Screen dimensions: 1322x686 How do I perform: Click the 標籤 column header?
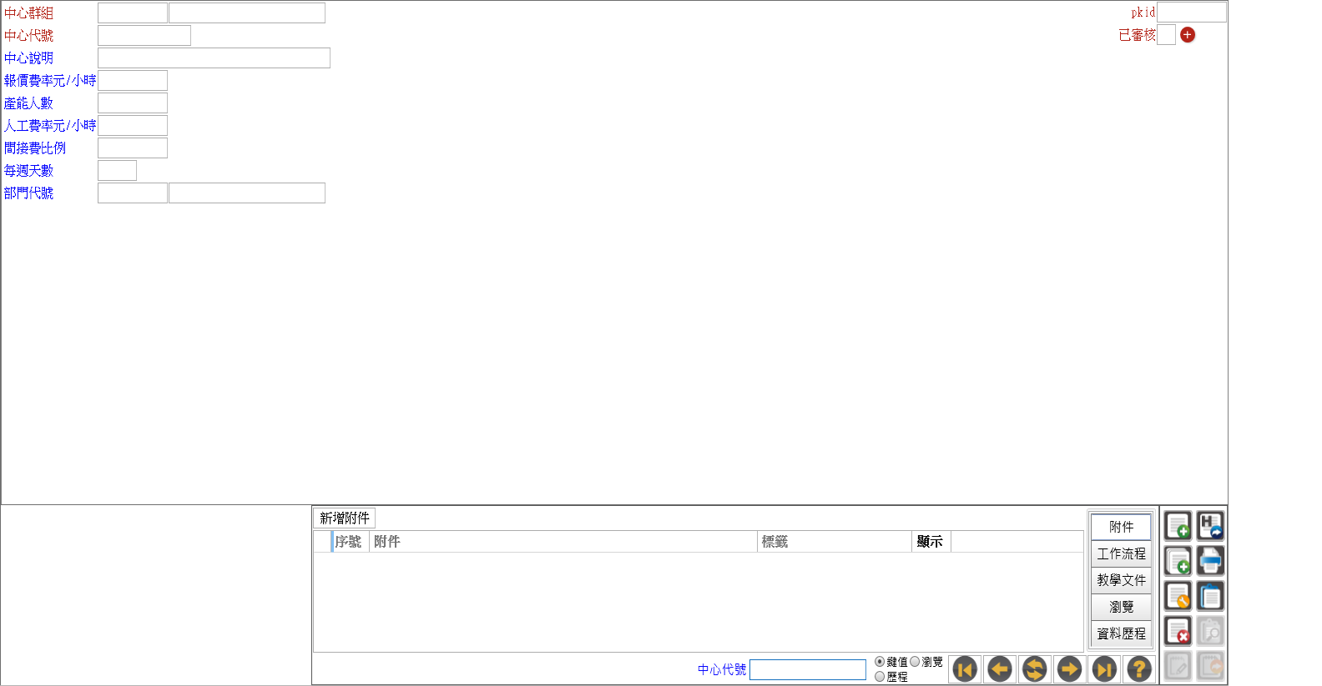[835, 542]
